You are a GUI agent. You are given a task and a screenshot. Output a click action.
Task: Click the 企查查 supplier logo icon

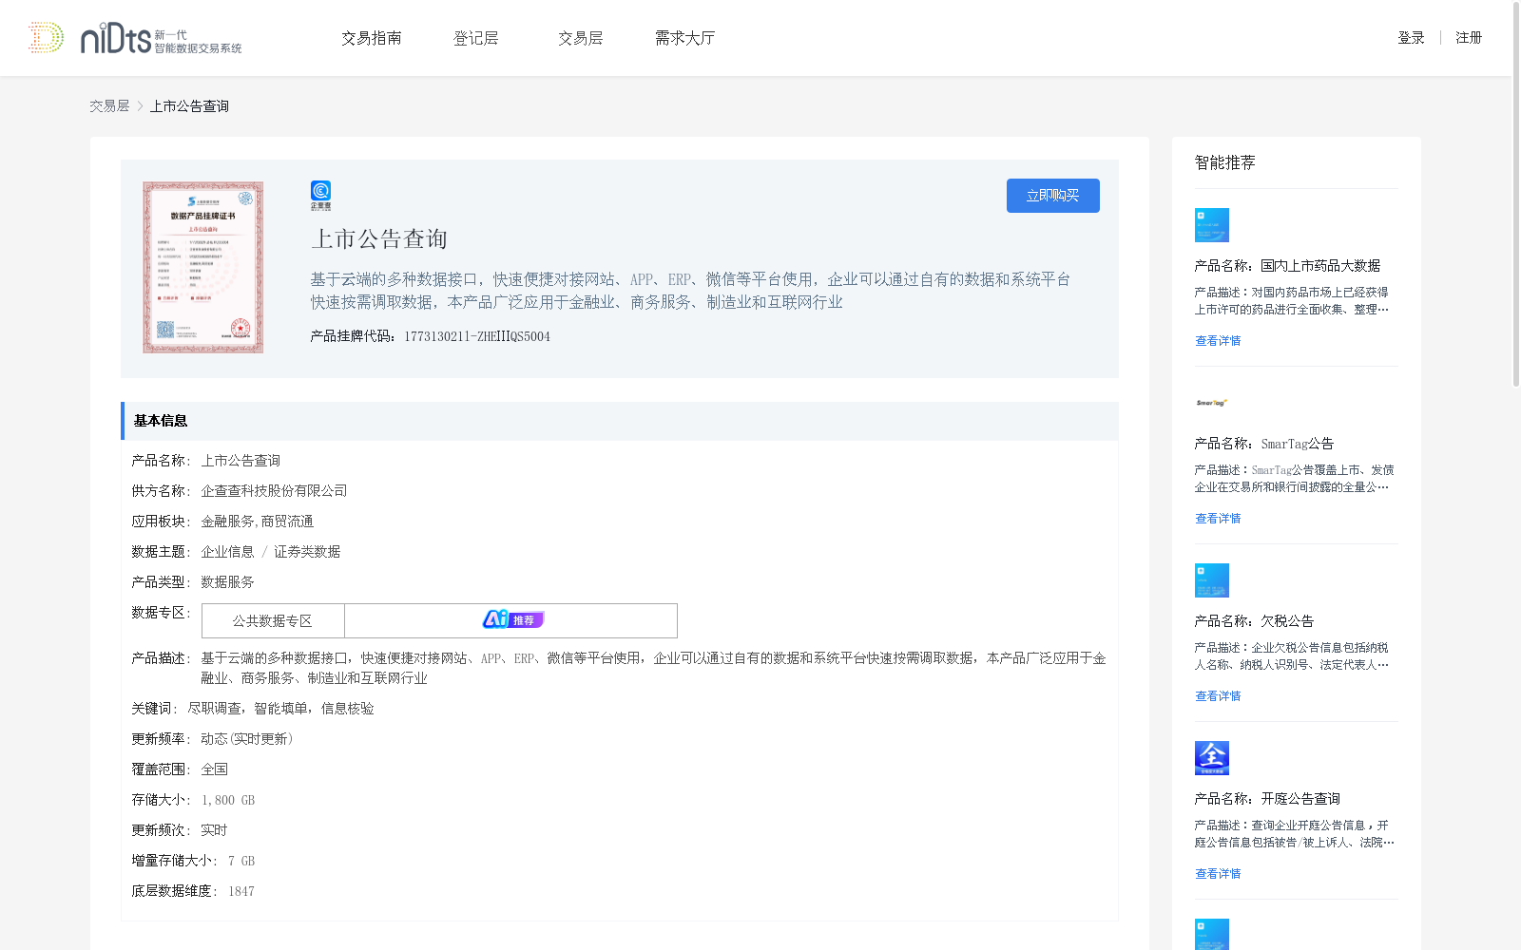click(x=321, y=196)
